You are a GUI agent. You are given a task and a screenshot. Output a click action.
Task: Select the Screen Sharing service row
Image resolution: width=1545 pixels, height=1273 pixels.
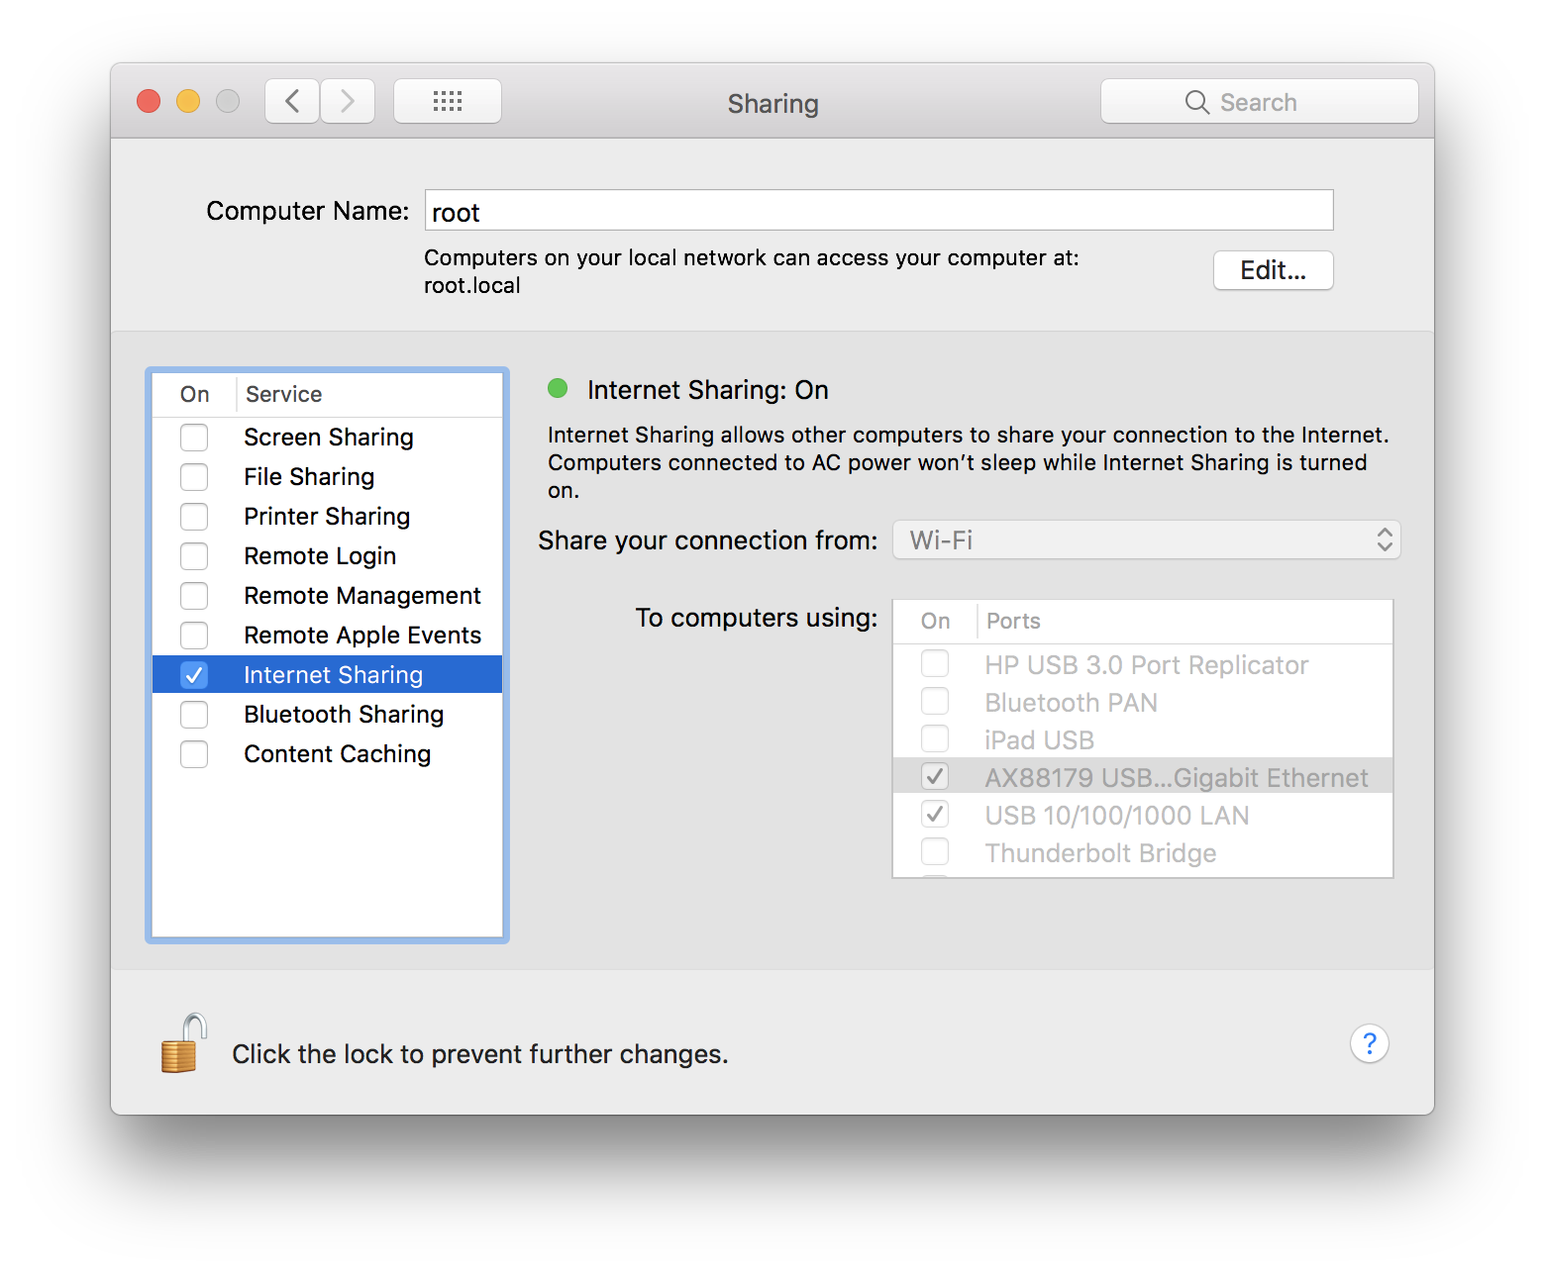click(x=328, y=438)
